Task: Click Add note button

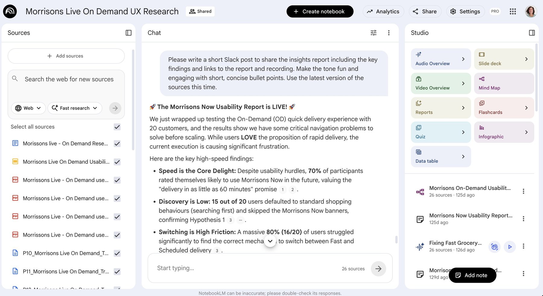Action: 472,275
